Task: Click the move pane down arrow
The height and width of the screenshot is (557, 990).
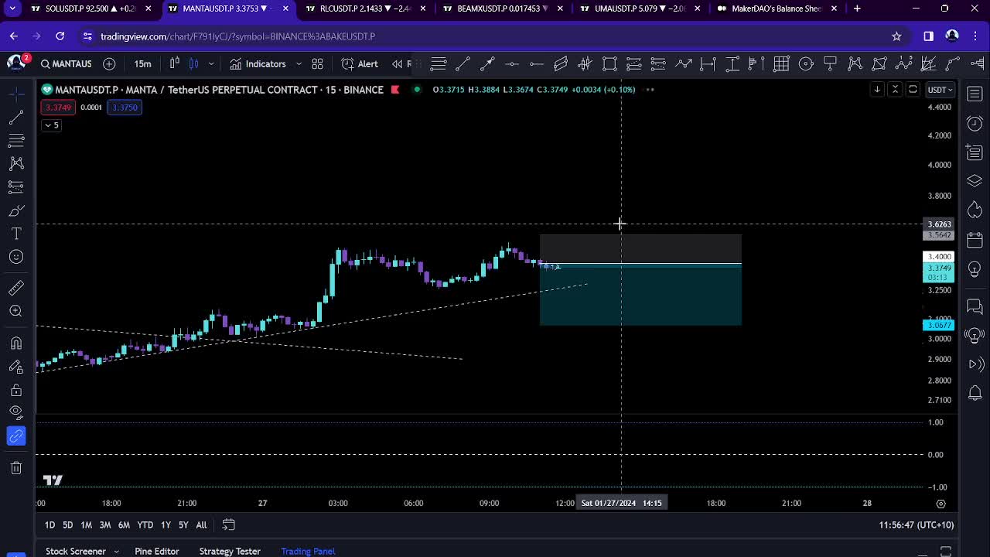Action: tap(877, 90)
